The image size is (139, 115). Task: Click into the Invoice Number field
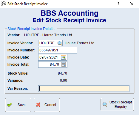click(58, 50)
